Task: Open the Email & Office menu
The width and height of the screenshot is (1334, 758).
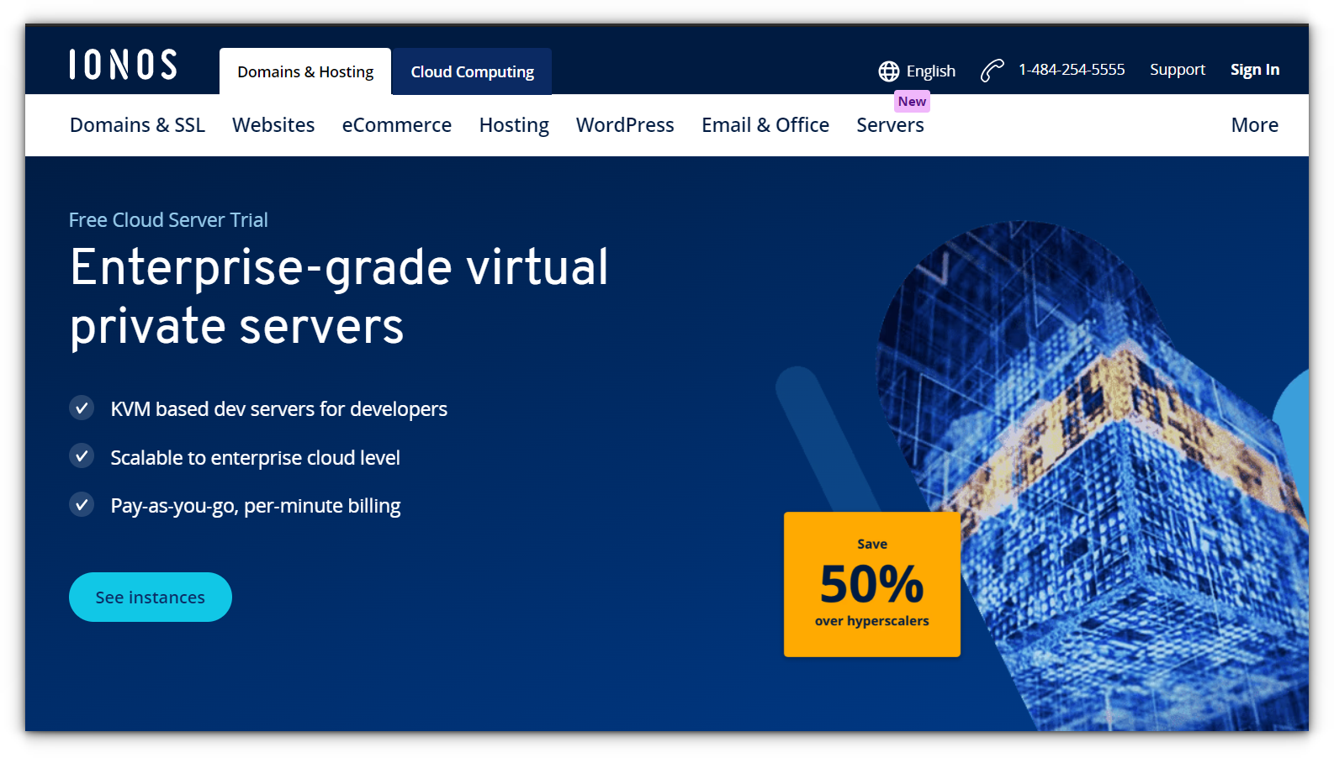Action: [765, 125]
